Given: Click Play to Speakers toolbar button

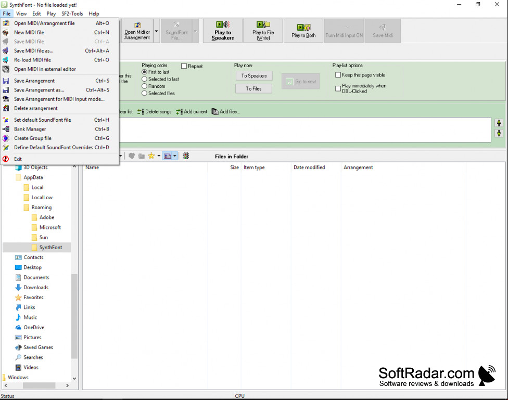Looking at the screenshot, I should click(223, 31).
